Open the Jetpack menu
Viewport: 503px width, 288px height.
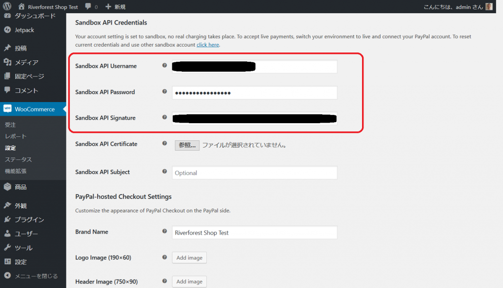pos(24,30)
